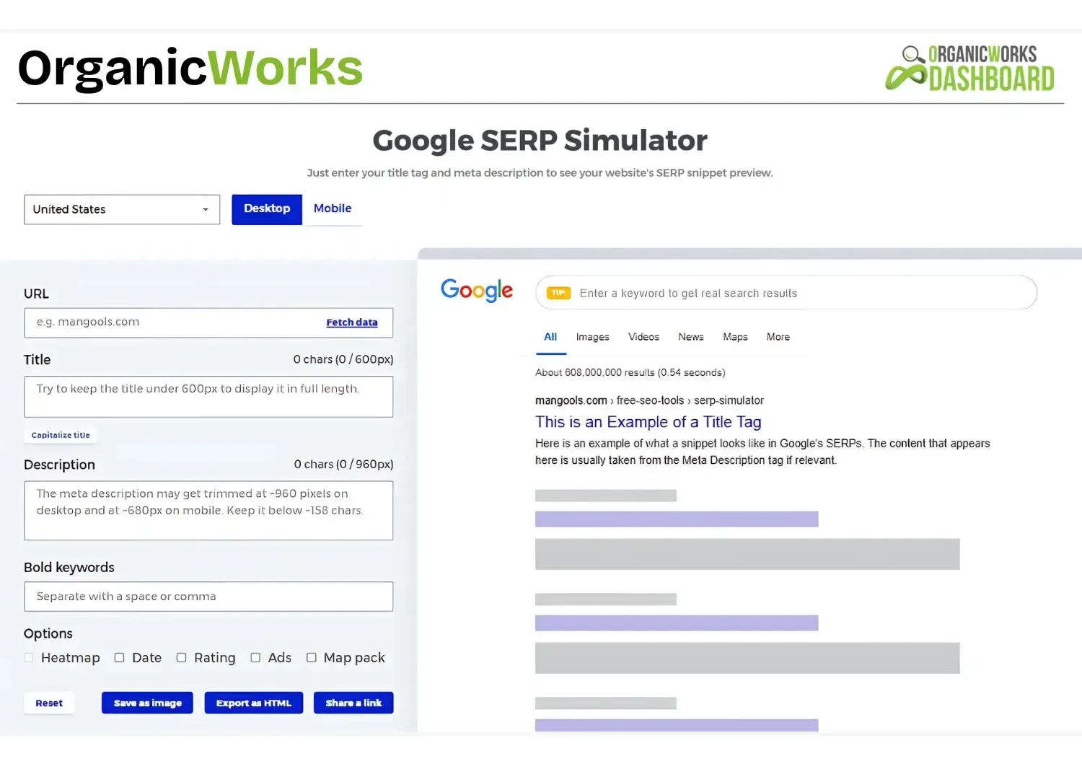Switch to Mobile preview
The height and width of the screenshot is (782, 1082).
[333, 208]
